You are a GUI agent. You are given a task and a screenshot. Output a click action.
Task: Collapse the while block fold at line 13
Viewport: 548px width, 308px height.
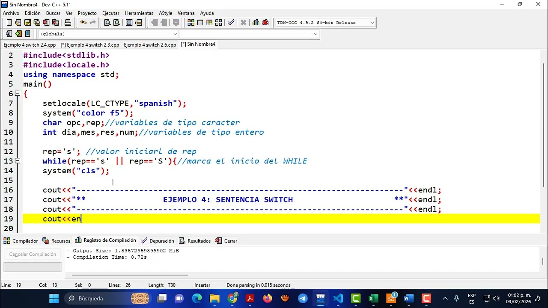[18, 161]
